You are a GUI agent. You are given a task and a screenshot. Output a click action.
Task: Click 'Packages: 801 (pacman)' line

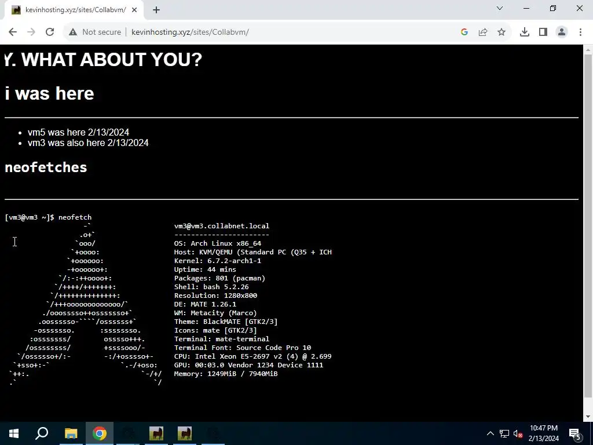pyautogui.click(x=219, y=278)
